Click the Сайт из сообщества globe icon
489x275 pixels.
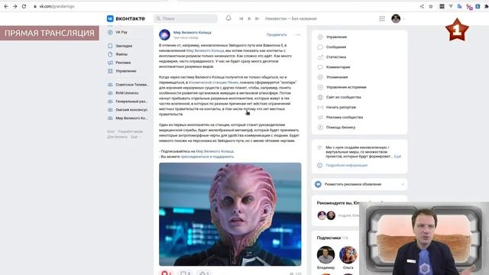coord(320,97)
